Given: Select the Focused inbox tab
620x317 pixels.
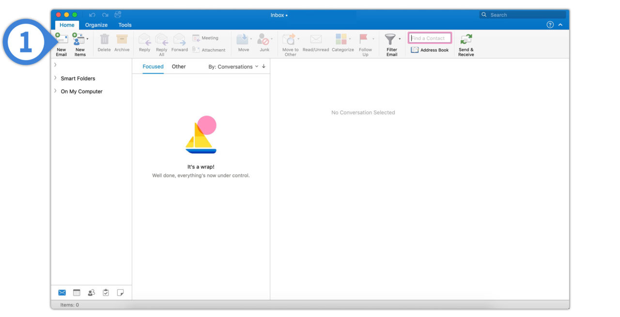Looking at the screenshot, I should [153, 67].
